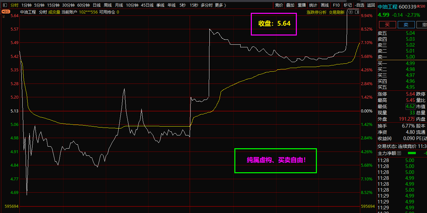Select 买三 price 4.97

tap(410, 75)
